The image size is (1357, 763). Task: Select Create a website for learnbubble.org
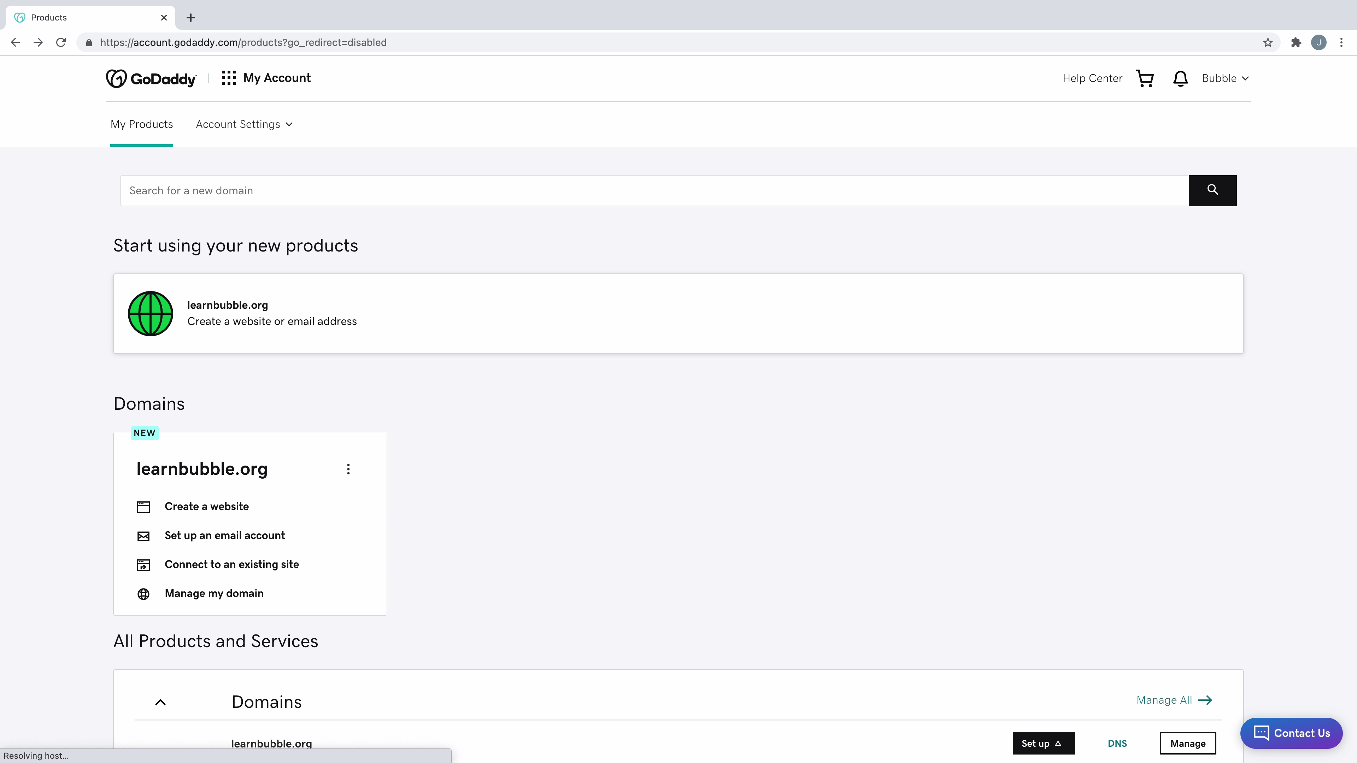(206, 506)
